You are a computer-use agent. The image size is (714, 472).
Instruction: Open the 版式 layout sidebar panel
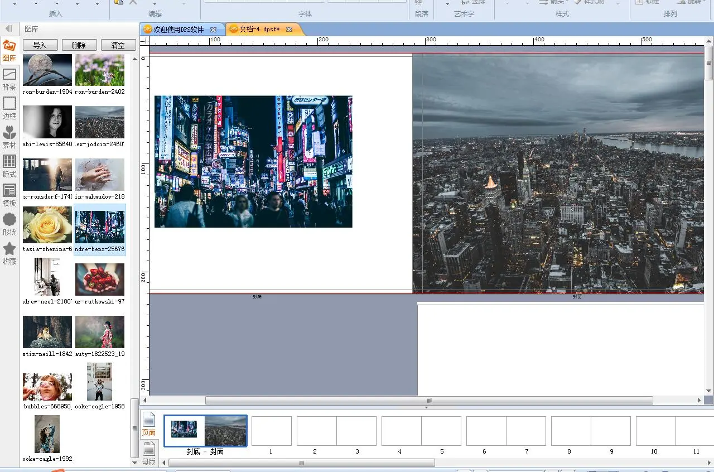[x=9, y=166]
